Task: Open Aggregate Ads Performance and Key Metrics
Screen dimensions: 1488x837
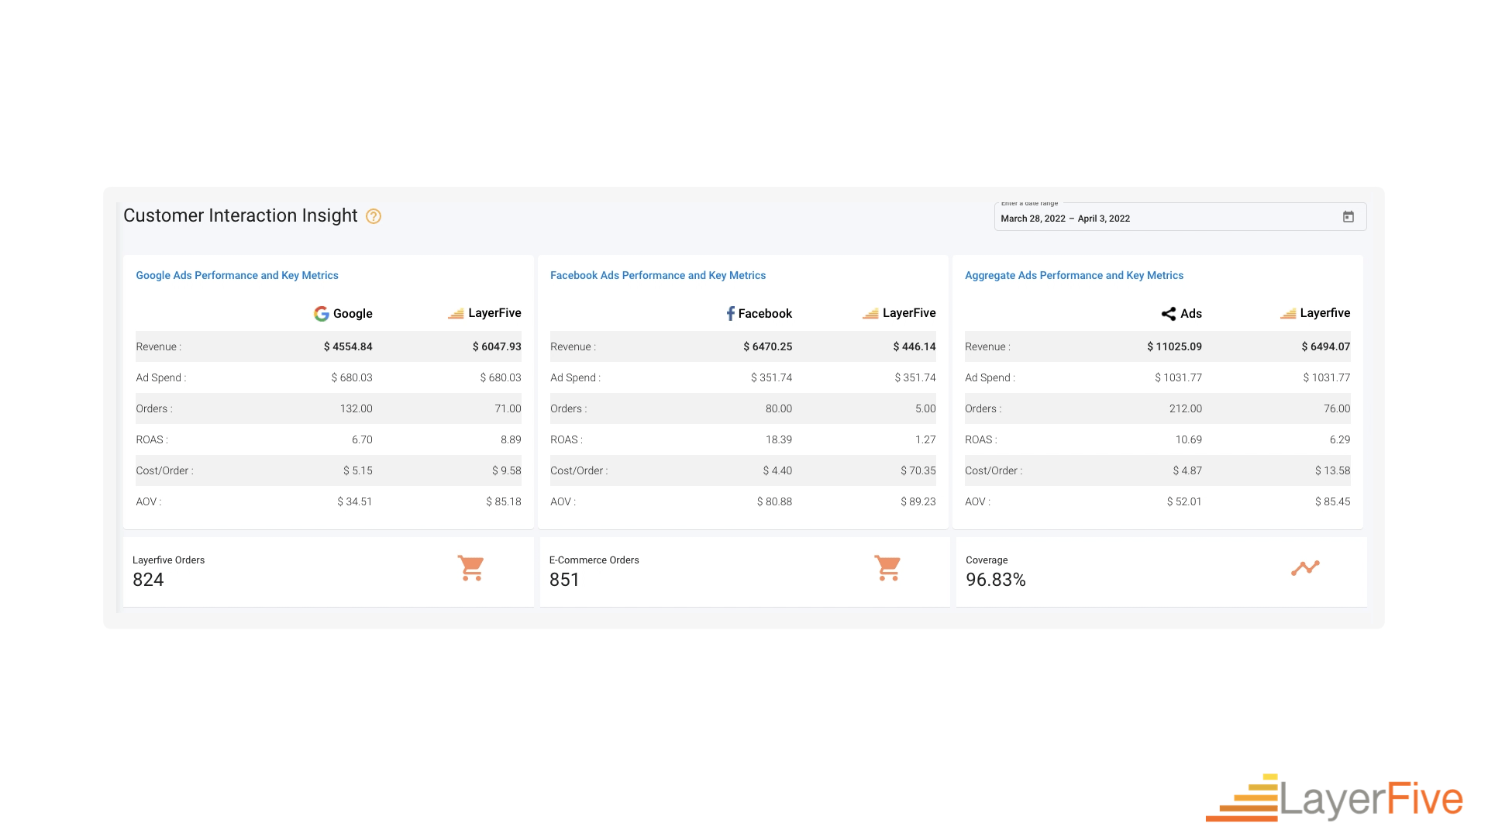Action: (x=1073, y=275)
